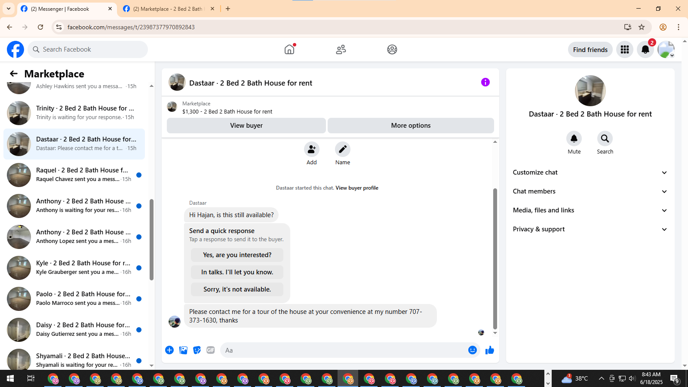This screenshot has height=387, width=688.
Task: Open the Anthony Lopez conversation
Action: [74, 236]
